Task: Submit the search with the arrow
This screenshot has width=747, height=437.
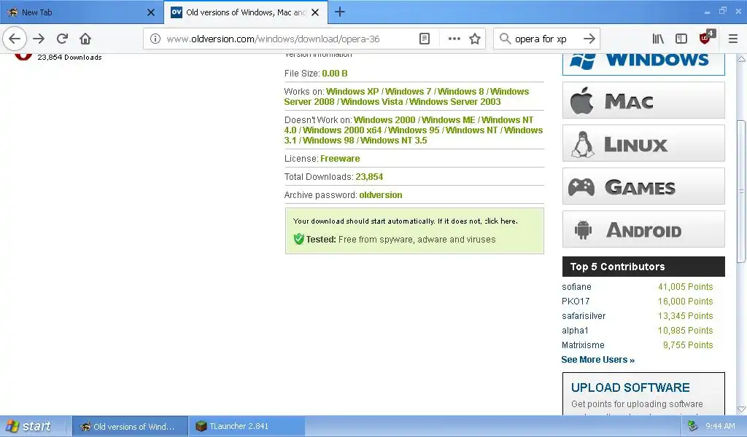Action: click(x=589, y=39)
